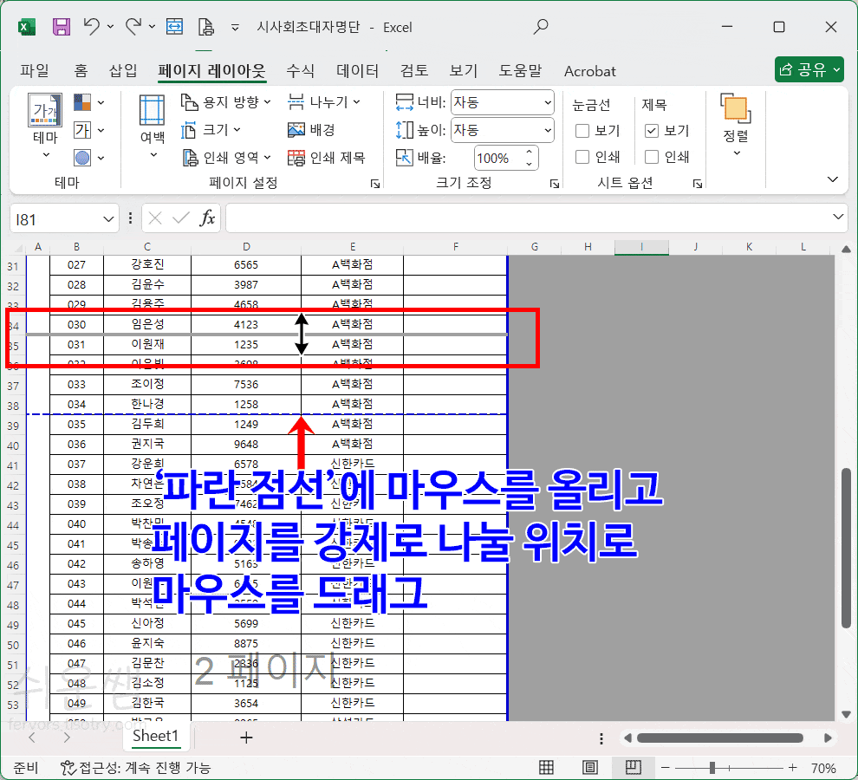858x780 pixels.
Task: Open the 높이 height dropdown
Action: 548,130
